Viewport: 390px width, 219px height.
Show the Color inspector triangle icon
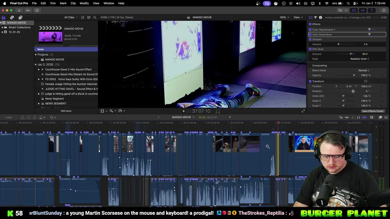[x=315, y=17]
